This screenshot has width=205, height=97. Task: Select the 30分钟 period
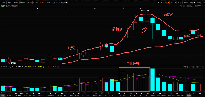point(29,3)
